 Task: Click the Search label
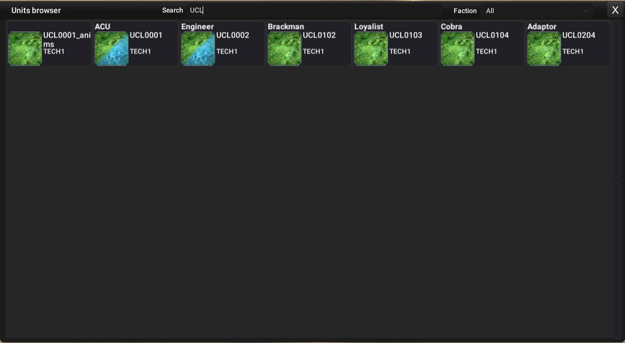coord(172,10)
